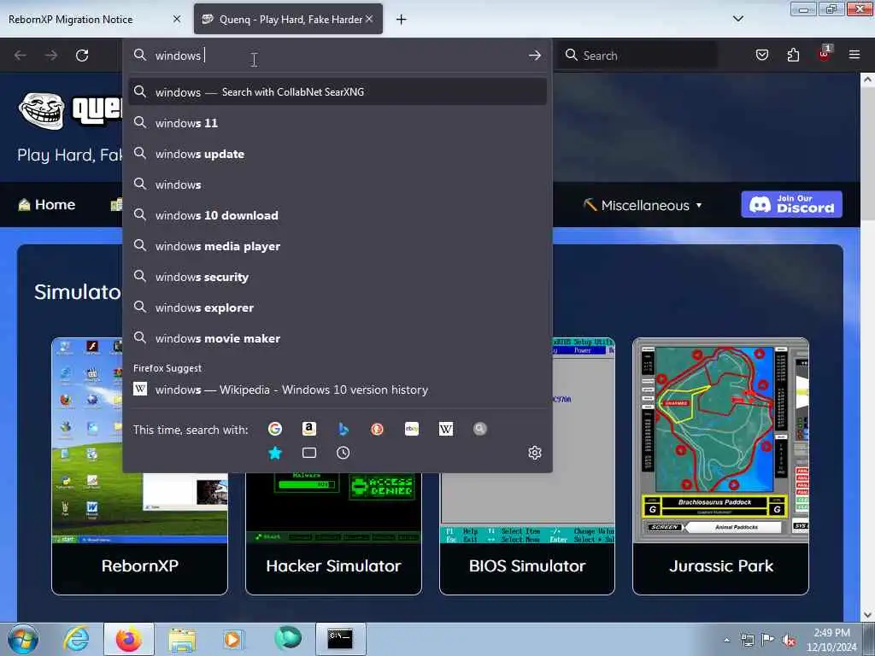
Task: Search this time with Bing
Action: (x=344, y=429)
